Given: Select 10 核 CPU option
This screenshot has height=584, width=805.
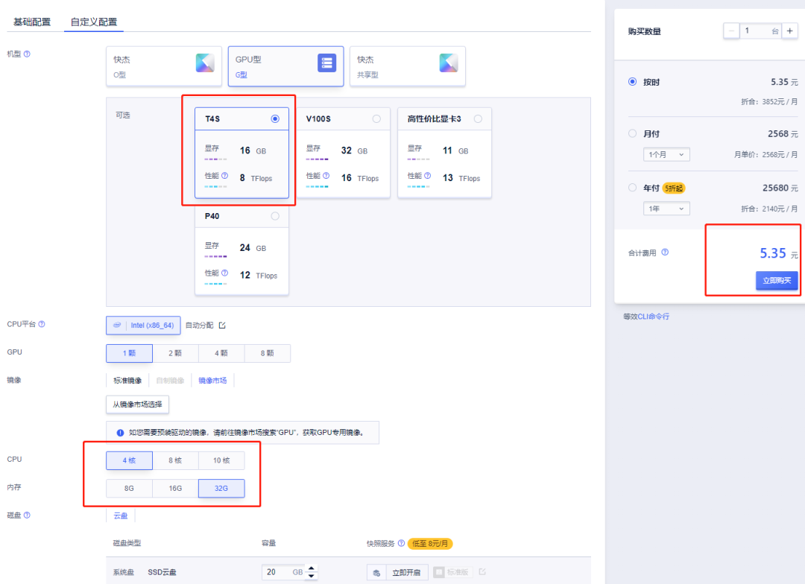Looking at the screenshot, I should click(x=221, y=460).
